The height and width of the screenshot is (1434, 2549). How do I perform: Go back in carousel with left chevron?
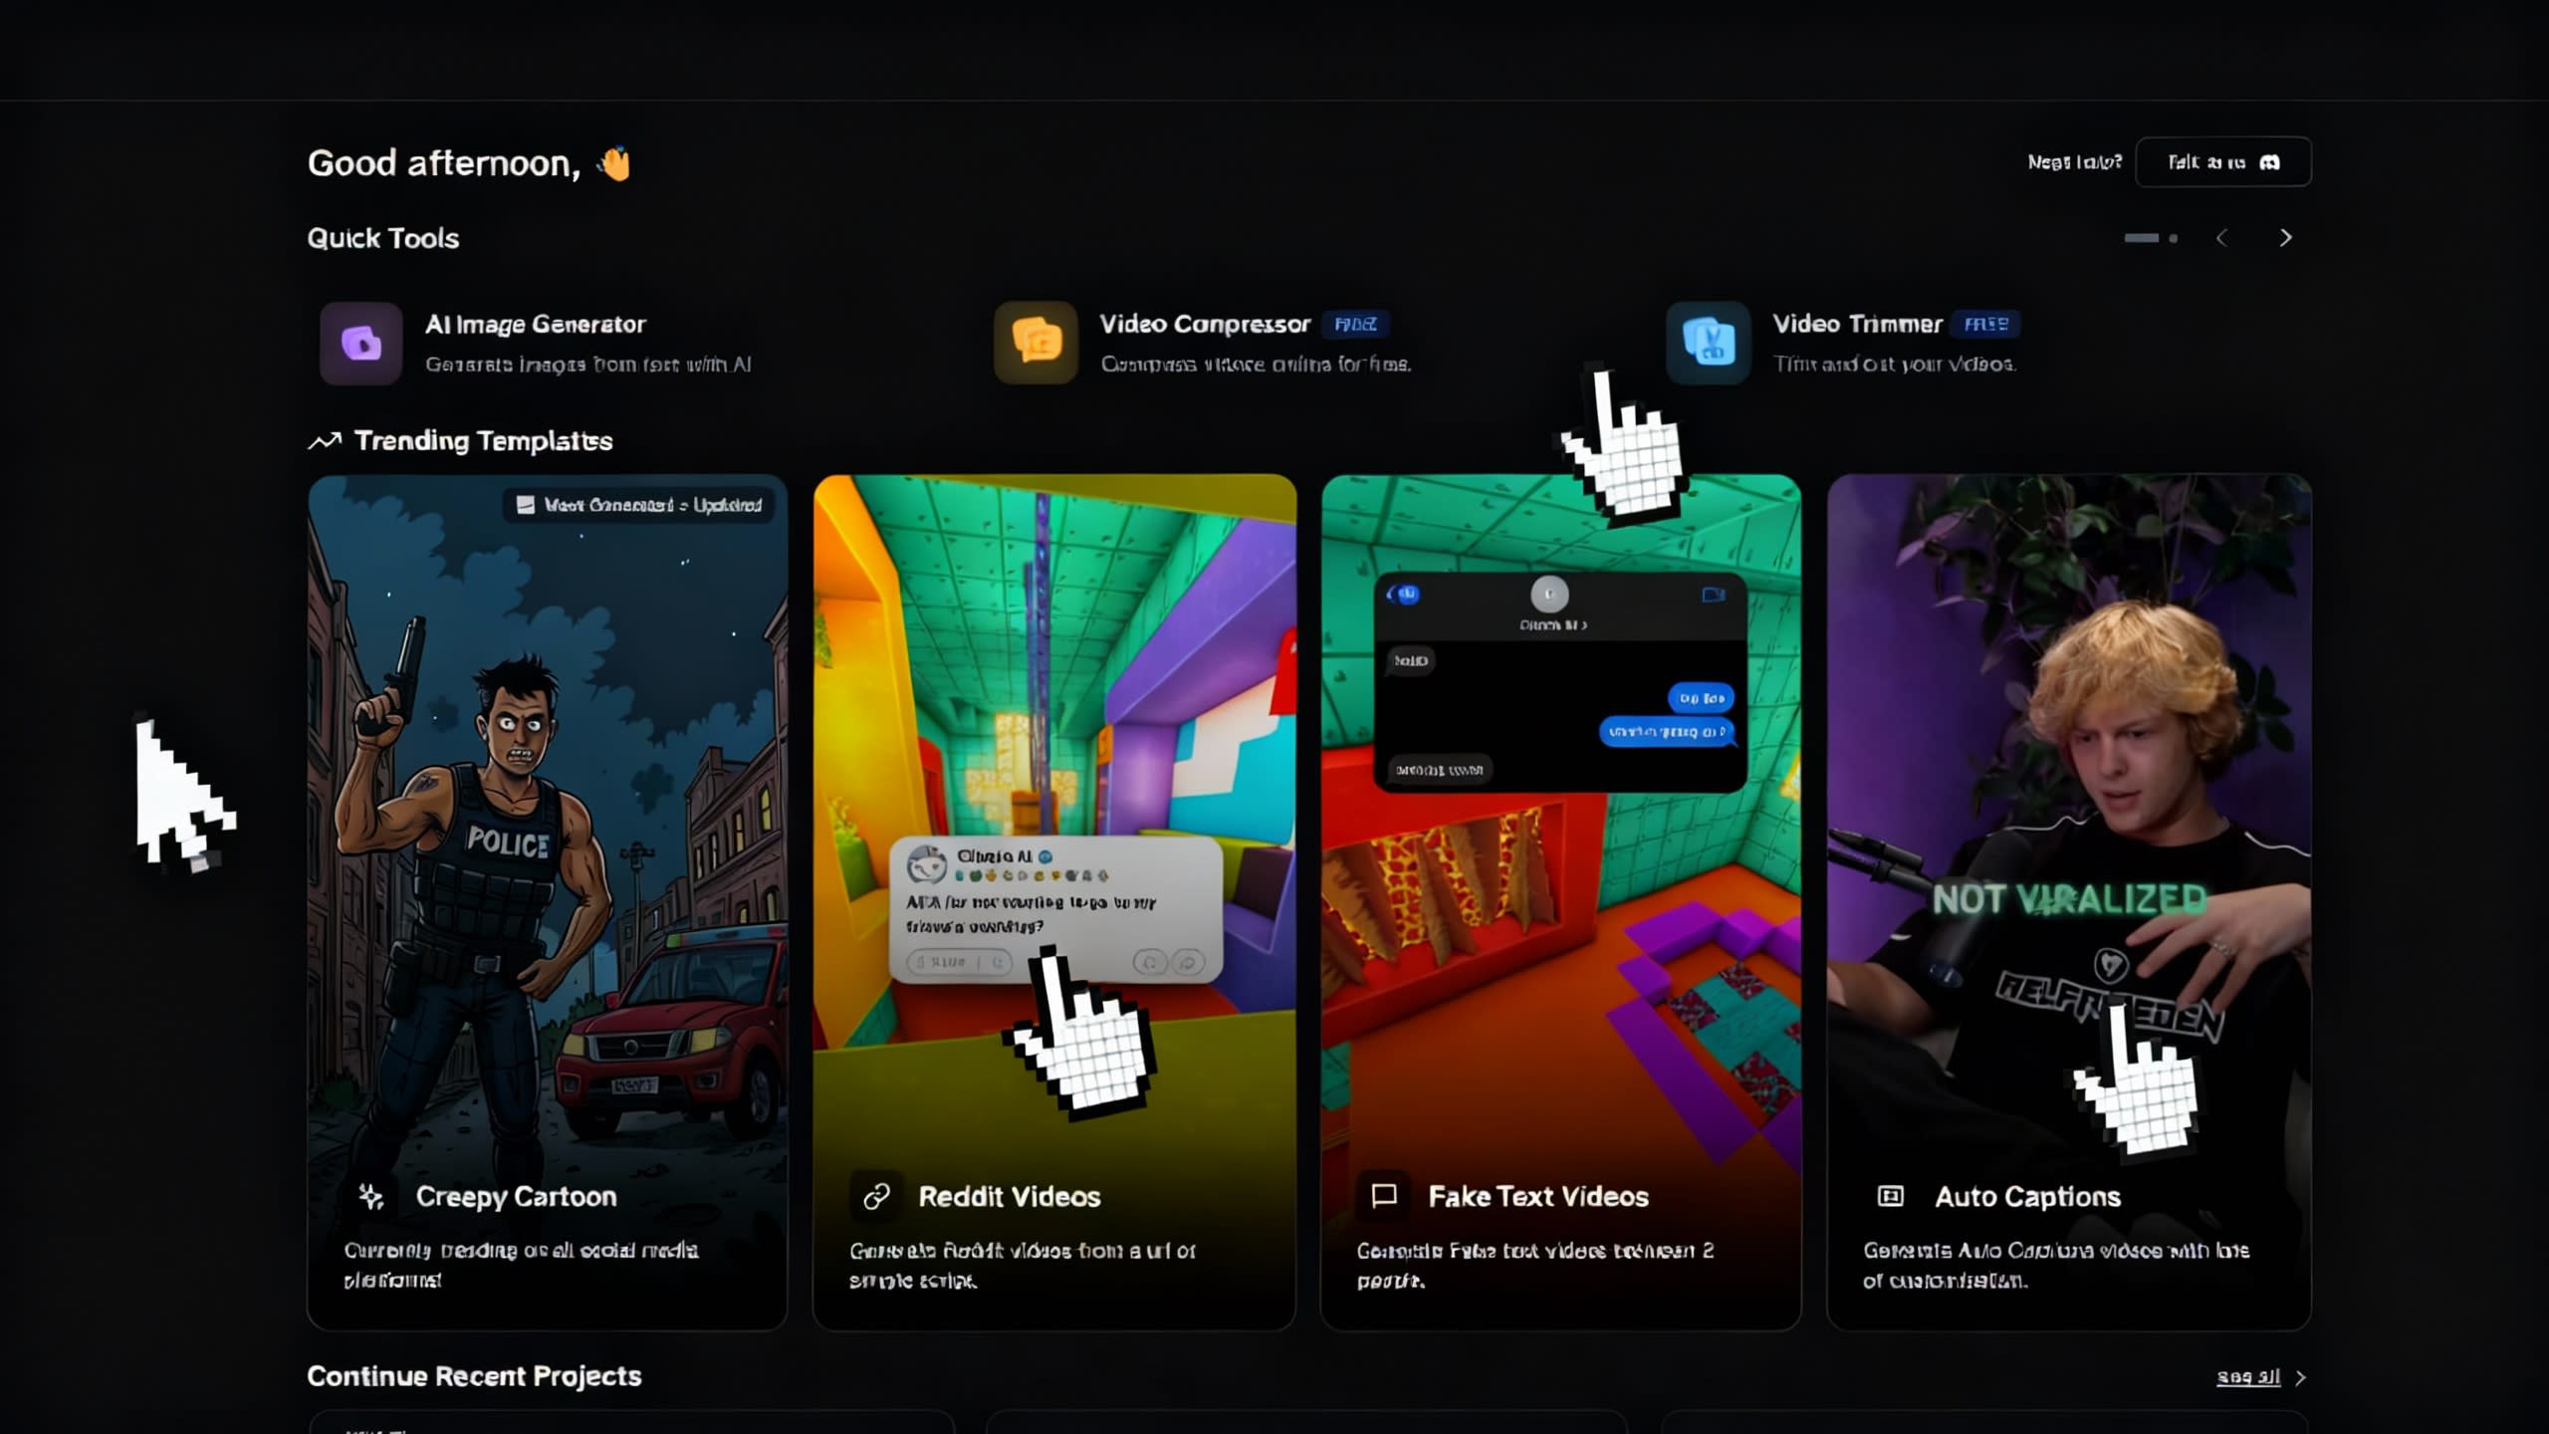(x=2222, y=237)
